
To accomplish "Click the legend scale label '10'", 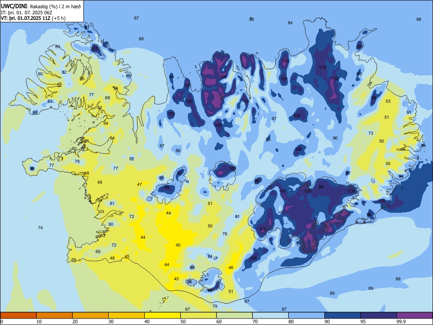I will 39,322.
